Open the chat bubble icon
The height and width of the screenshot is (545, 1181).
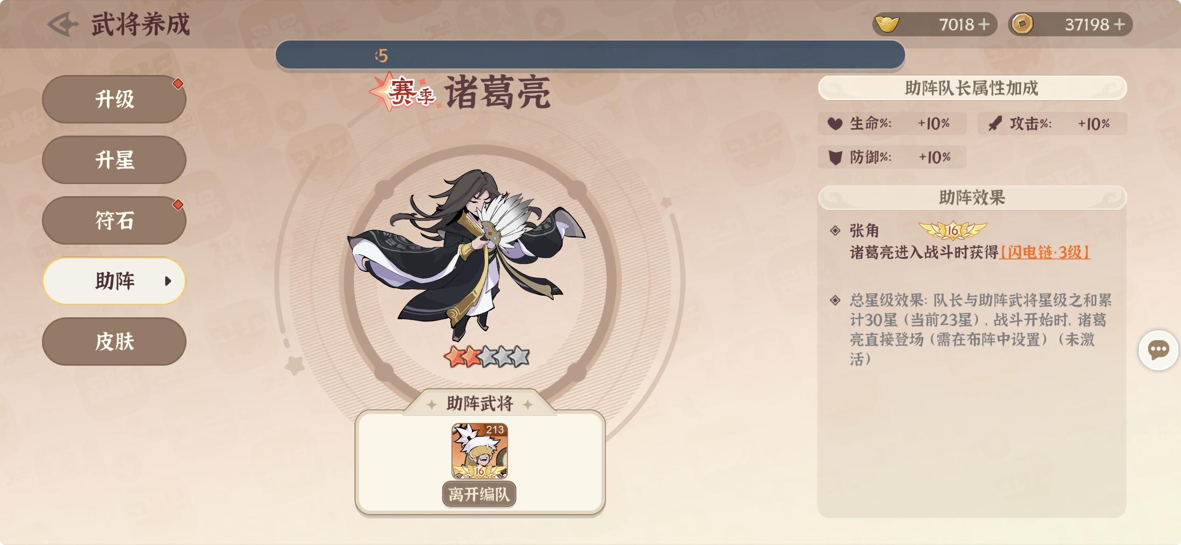click(1159, 350)
